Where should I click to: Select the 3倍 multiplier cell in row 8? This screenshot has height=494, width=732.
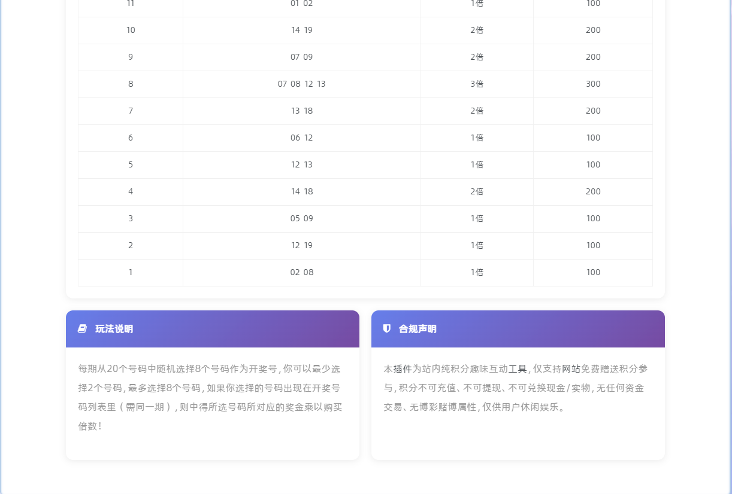point(476,84)
